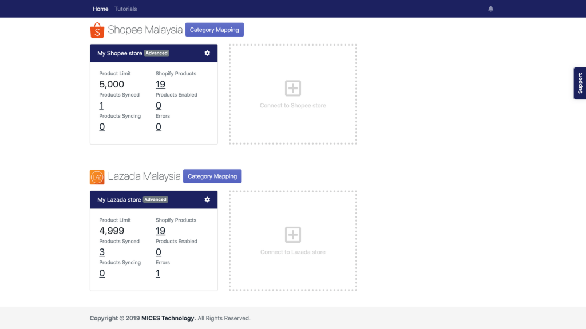Click the notification bell icon
The height and width of the screenshot is (329, 586).
click(490, 9)
